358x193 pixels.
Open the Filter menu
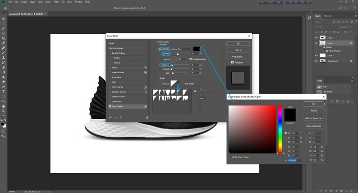pos(56,2)
